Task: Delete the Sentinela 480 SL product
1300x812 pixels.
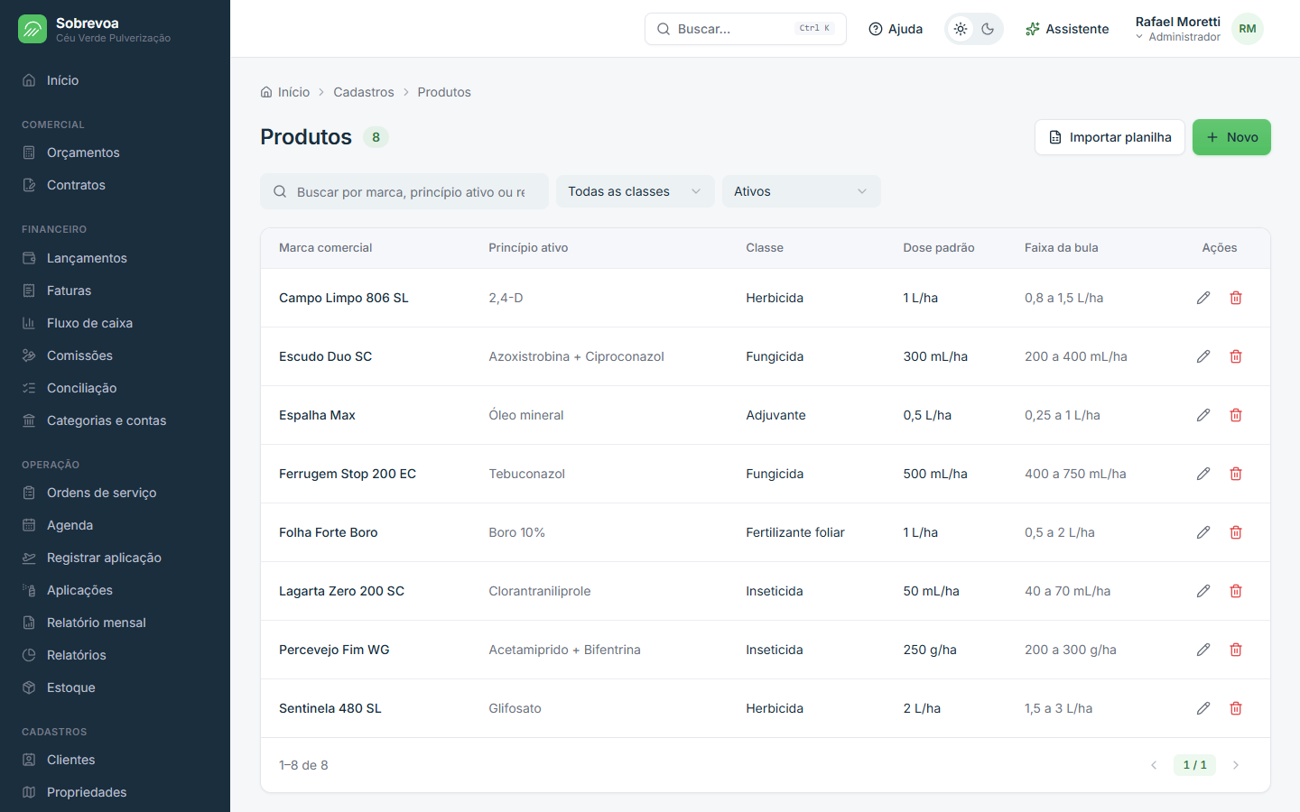Action: coord(1236,708)
